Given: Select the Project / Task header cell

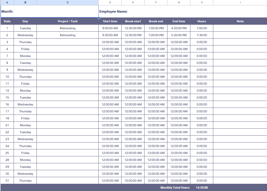Looking at the screenshot, I should tap(68, 21).
